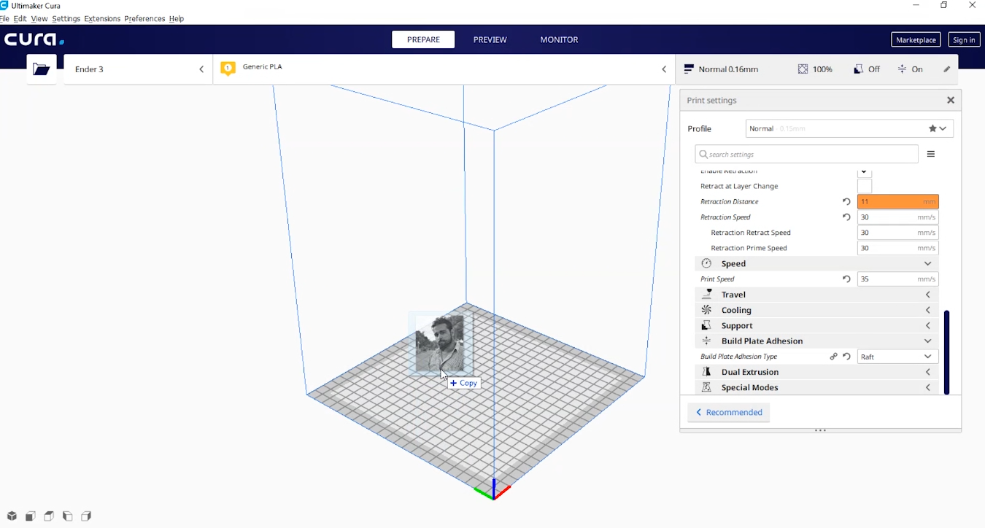Reset Build Plate Adhesion Type value
Image resolution: width=985 pixels, height=528 pixels.
coord(846,357)
